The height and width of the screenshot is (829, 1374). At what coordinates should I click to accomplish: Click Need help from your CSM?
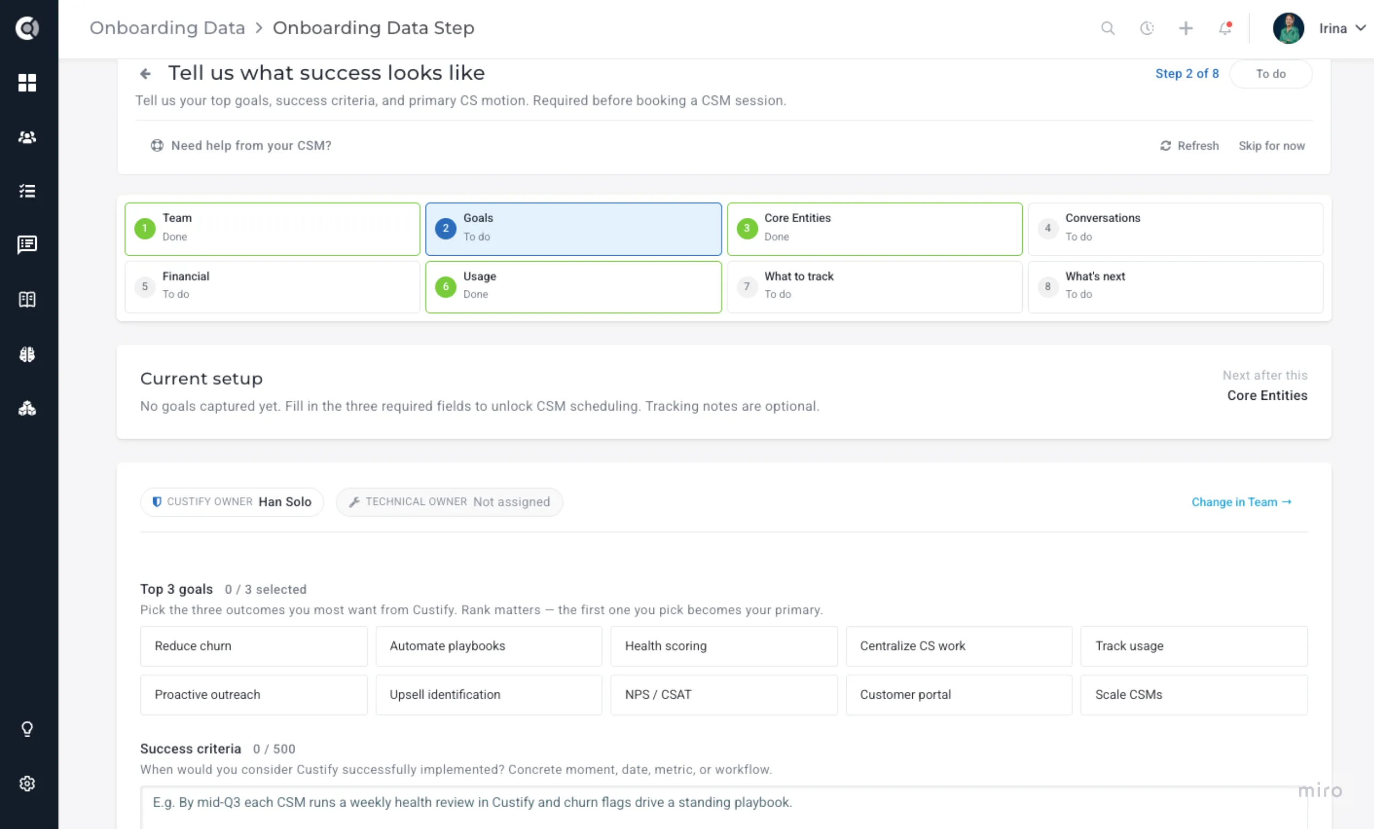pyautogui.click(x=241, y=146)
